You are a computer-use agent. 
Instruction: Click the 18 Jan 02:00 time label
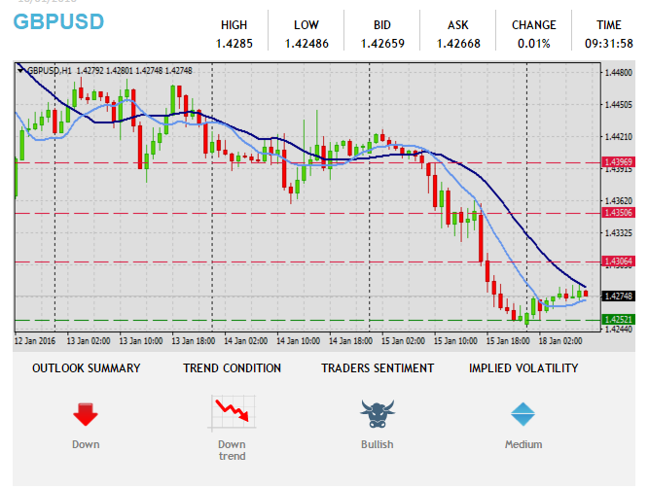(x=560, y=341)
